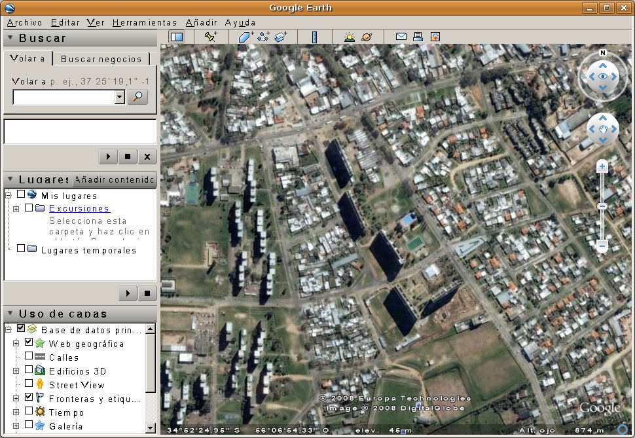Expand the Tiempo layer node

(16, 412)
